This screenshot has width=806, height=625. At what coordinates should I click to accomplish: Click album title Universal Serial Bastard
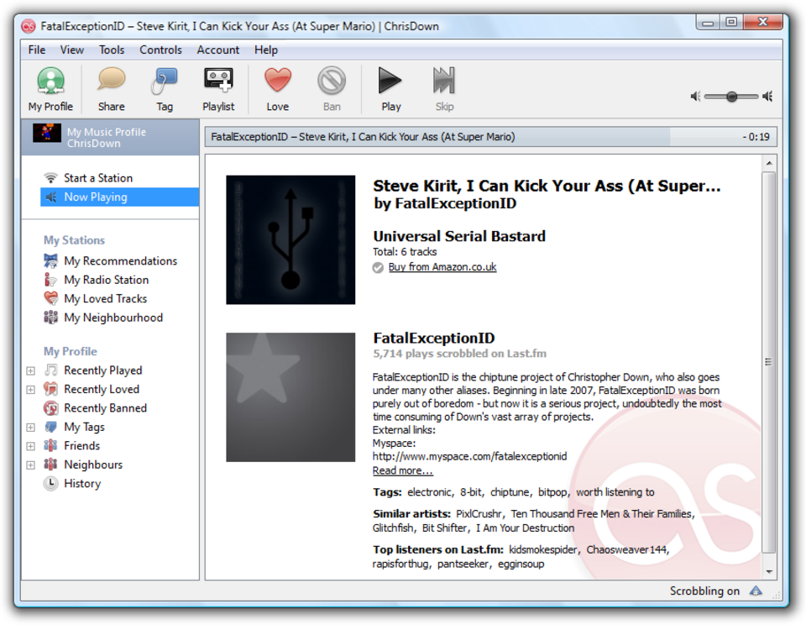[459, 236]
